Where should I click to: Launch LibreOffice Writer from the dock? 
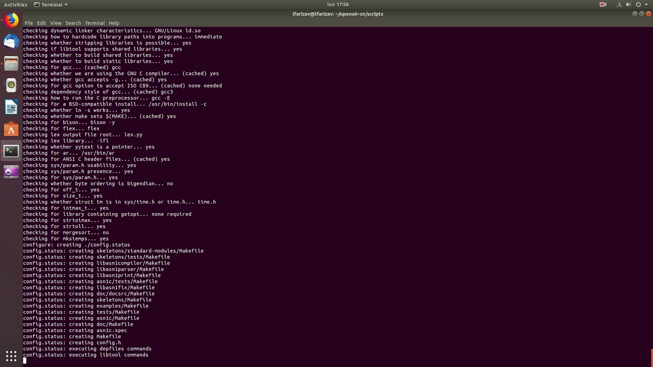coord(11,107)
